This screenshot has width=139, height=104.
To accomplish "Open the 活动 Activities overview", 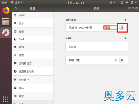I will click(x=5, y=3).
